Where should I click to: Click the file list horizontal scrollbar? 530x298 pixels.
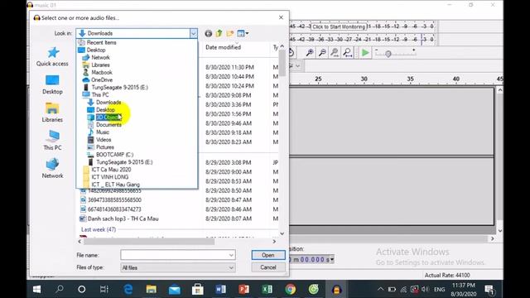coord(149,242)
